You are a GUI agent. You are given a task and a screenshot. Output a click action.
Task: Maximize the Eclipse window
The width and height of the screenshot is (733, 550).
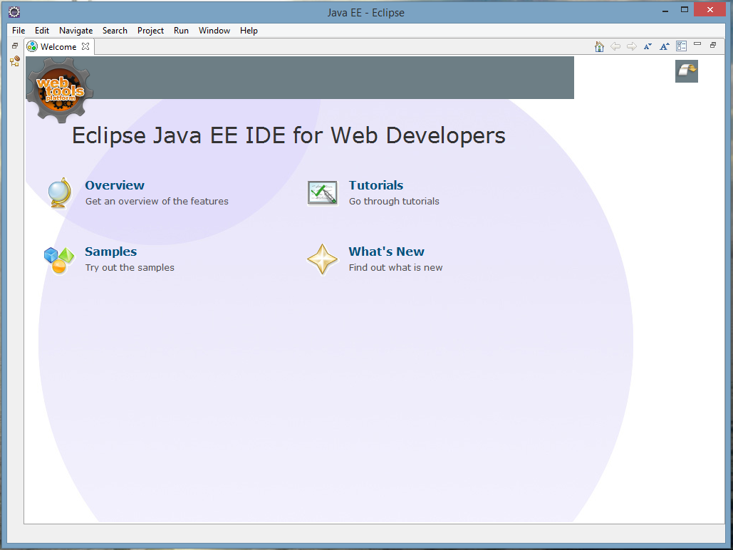tap(685, 10)
